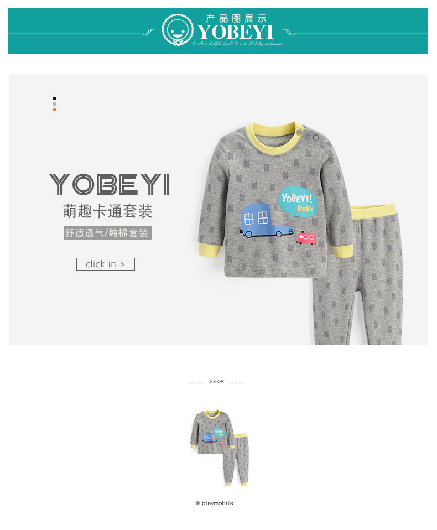This screenshot has height=530, width=437.
Task: Click the 萌趣卡通套装 product name text
Action: pyautogui.click(x=108, y=211)
